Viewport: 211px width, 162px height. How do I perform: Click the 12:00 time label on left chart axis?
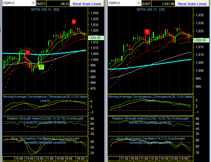click(x=39, y=158)
